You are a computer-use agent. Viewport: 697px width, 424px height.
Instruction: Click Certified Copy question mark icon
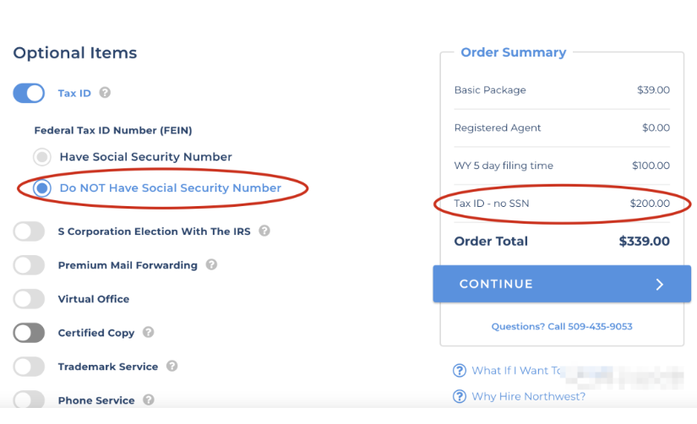[x=148, y=332]
